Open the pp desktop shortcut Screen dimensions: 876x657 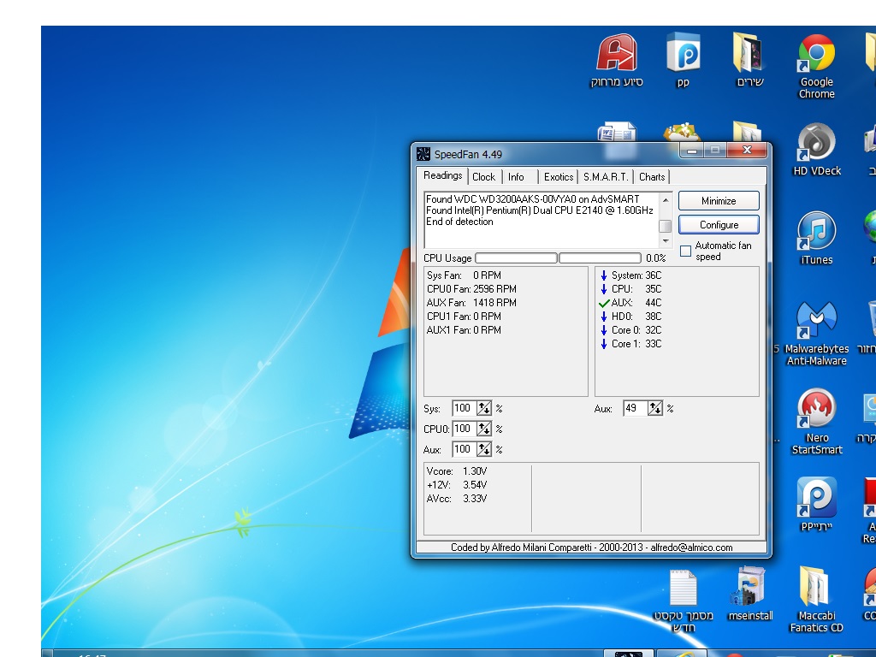pyautogui.click(x=683, y=56)
